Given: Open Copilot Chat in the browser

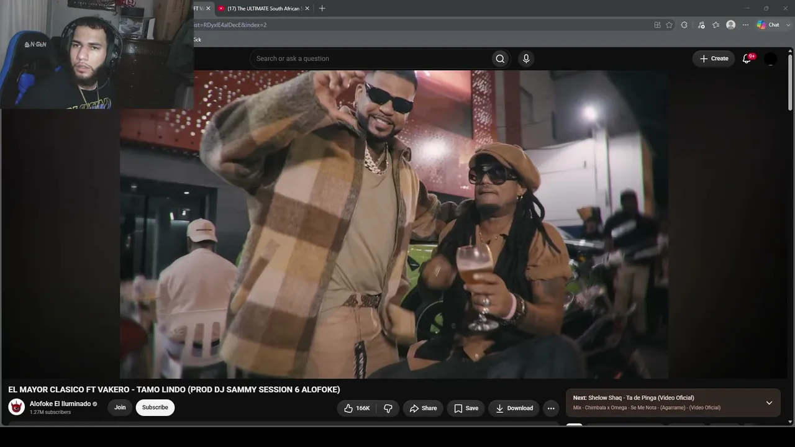Looking at the screenshot, I should (768, 25).
